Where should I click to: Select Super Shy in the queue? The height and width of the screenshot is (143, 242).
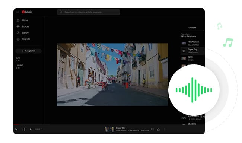click(x=192, y=51)
